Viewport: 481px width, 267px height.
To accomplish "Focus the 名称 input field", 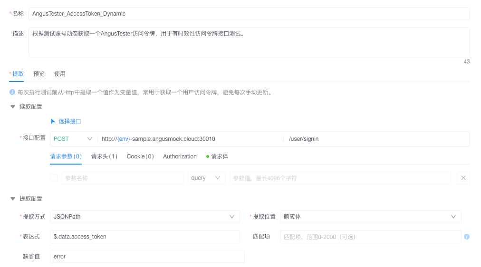I will [249, 14].
